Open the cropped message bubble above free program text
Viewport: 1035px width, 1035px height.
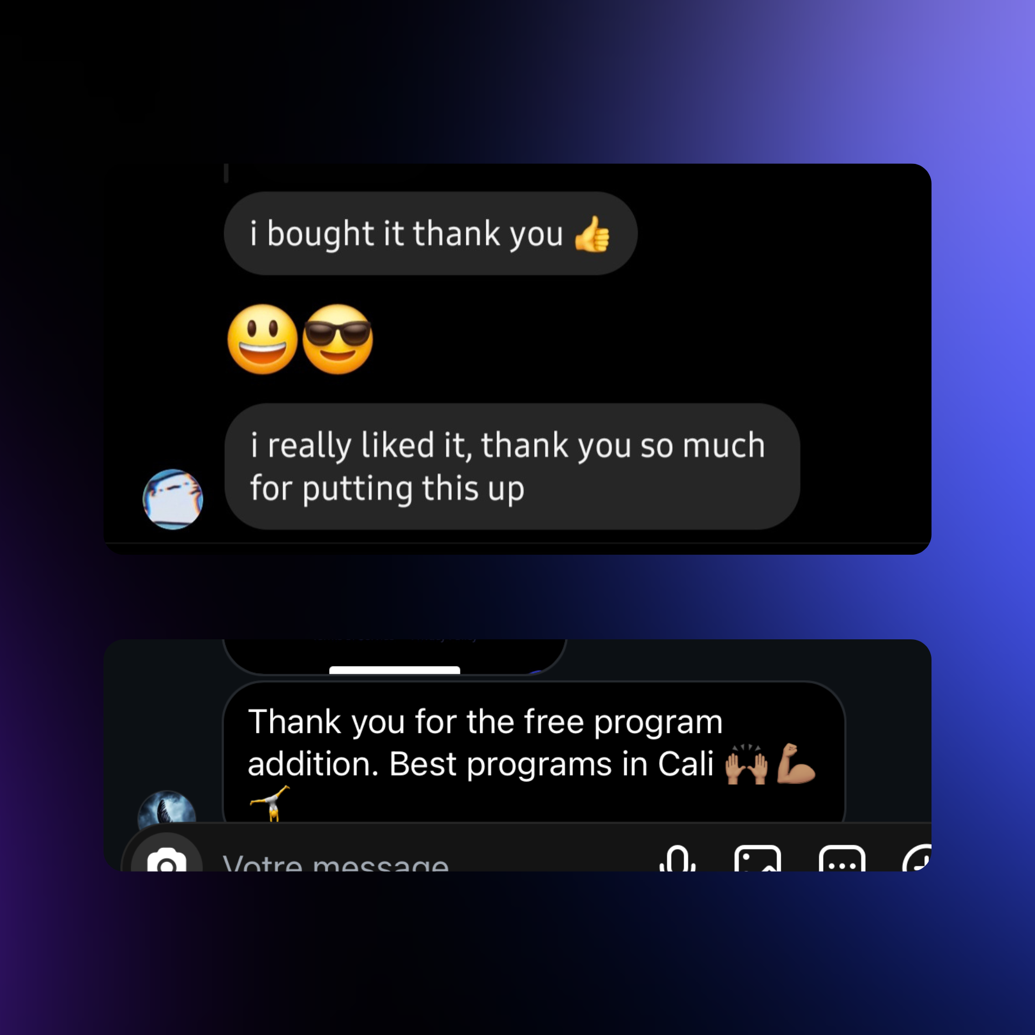click(x=395, y=657)
